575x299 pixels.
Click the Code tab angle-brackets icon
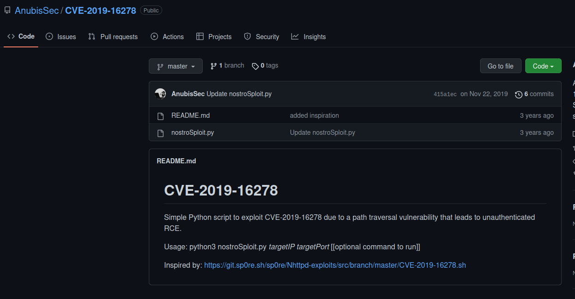pyautogui.click(x=11, y=36)
